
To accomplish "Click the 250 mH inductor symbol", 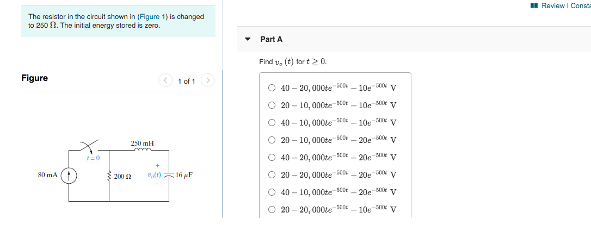I will [x=143, y=149].
